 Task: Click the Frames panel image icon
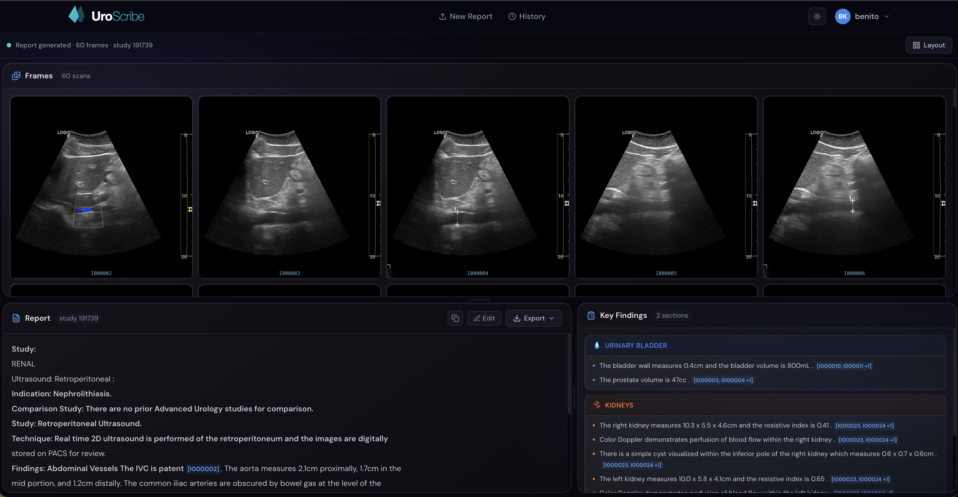pos(16,76)
